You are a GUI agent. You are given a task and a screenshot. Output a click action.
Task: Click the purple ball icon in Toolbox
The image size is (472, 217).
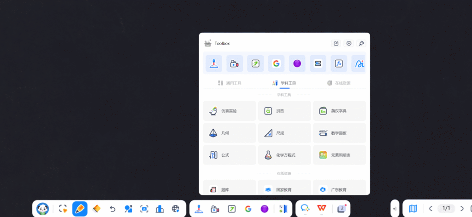coord(297,63)
